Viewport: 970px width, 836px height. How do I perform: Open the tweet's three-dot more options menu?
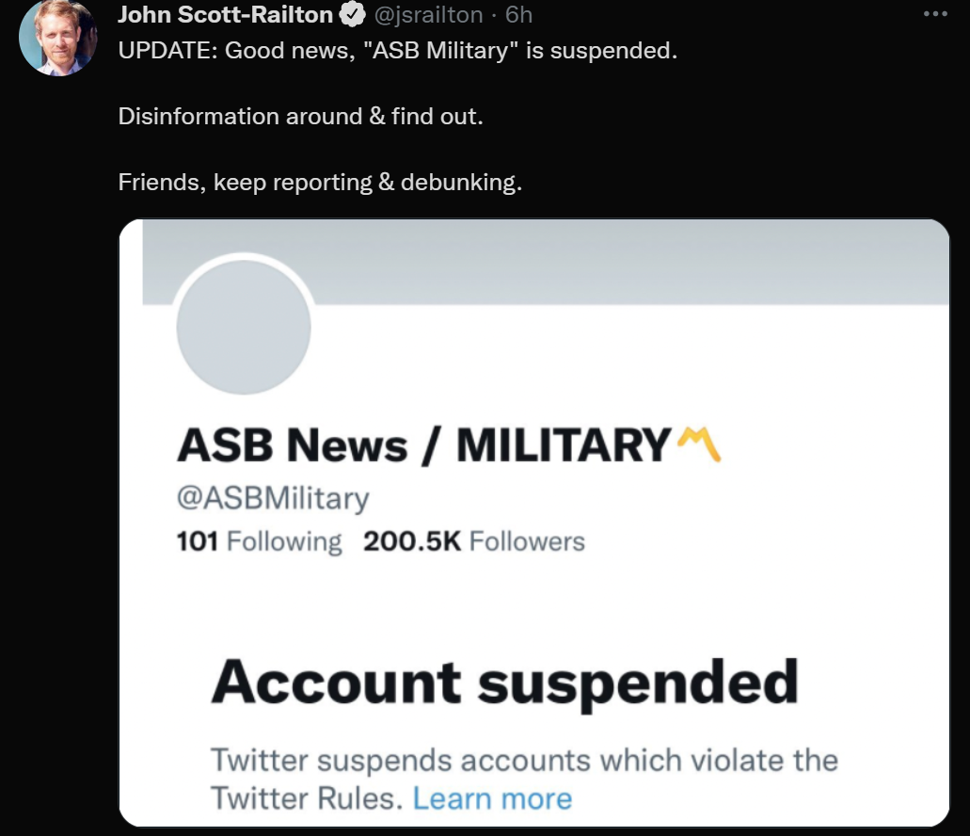tap(935, 13)
